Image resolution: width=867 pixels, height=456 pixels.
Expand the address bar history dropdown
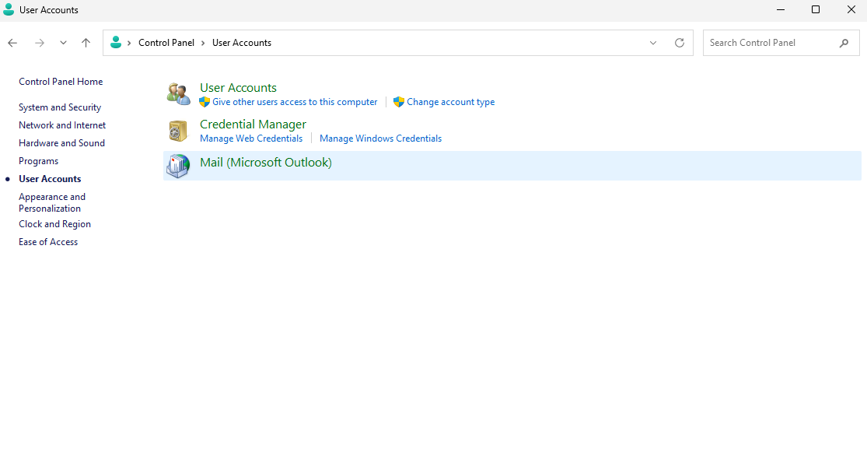pyautogui.click(x=652, y=43)
